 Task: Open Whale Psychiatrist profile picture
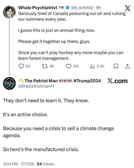coord(9,12)
